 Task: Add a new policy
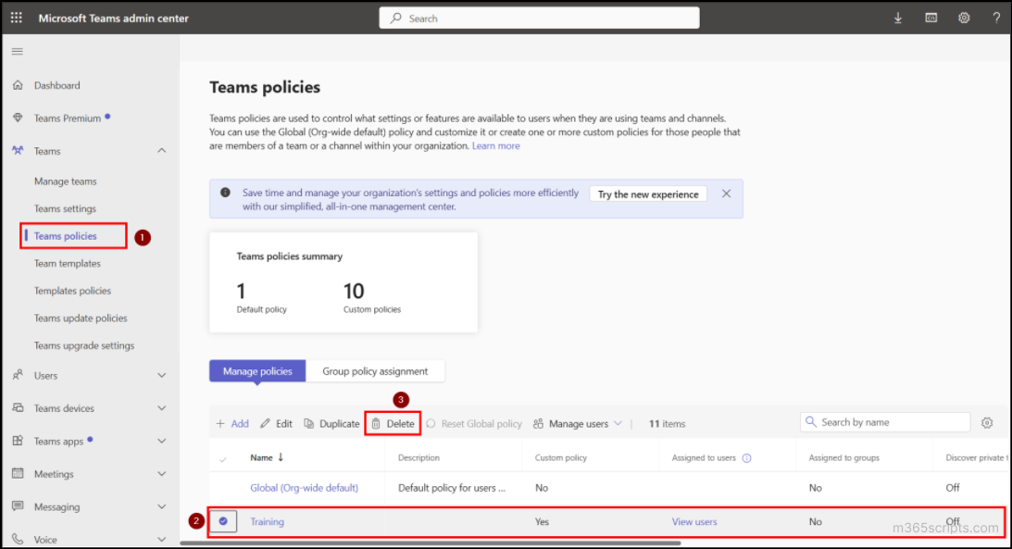[x=232, y=423]
